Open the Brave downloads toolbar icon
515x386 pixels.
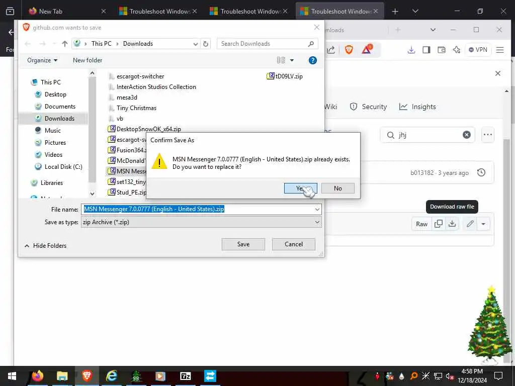coord(411,50)
